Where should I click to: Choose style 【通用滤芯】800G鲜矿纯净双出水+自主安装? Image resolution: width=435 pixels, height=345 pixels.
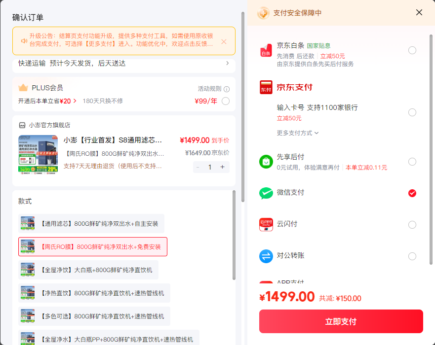[x=91, y=223]
